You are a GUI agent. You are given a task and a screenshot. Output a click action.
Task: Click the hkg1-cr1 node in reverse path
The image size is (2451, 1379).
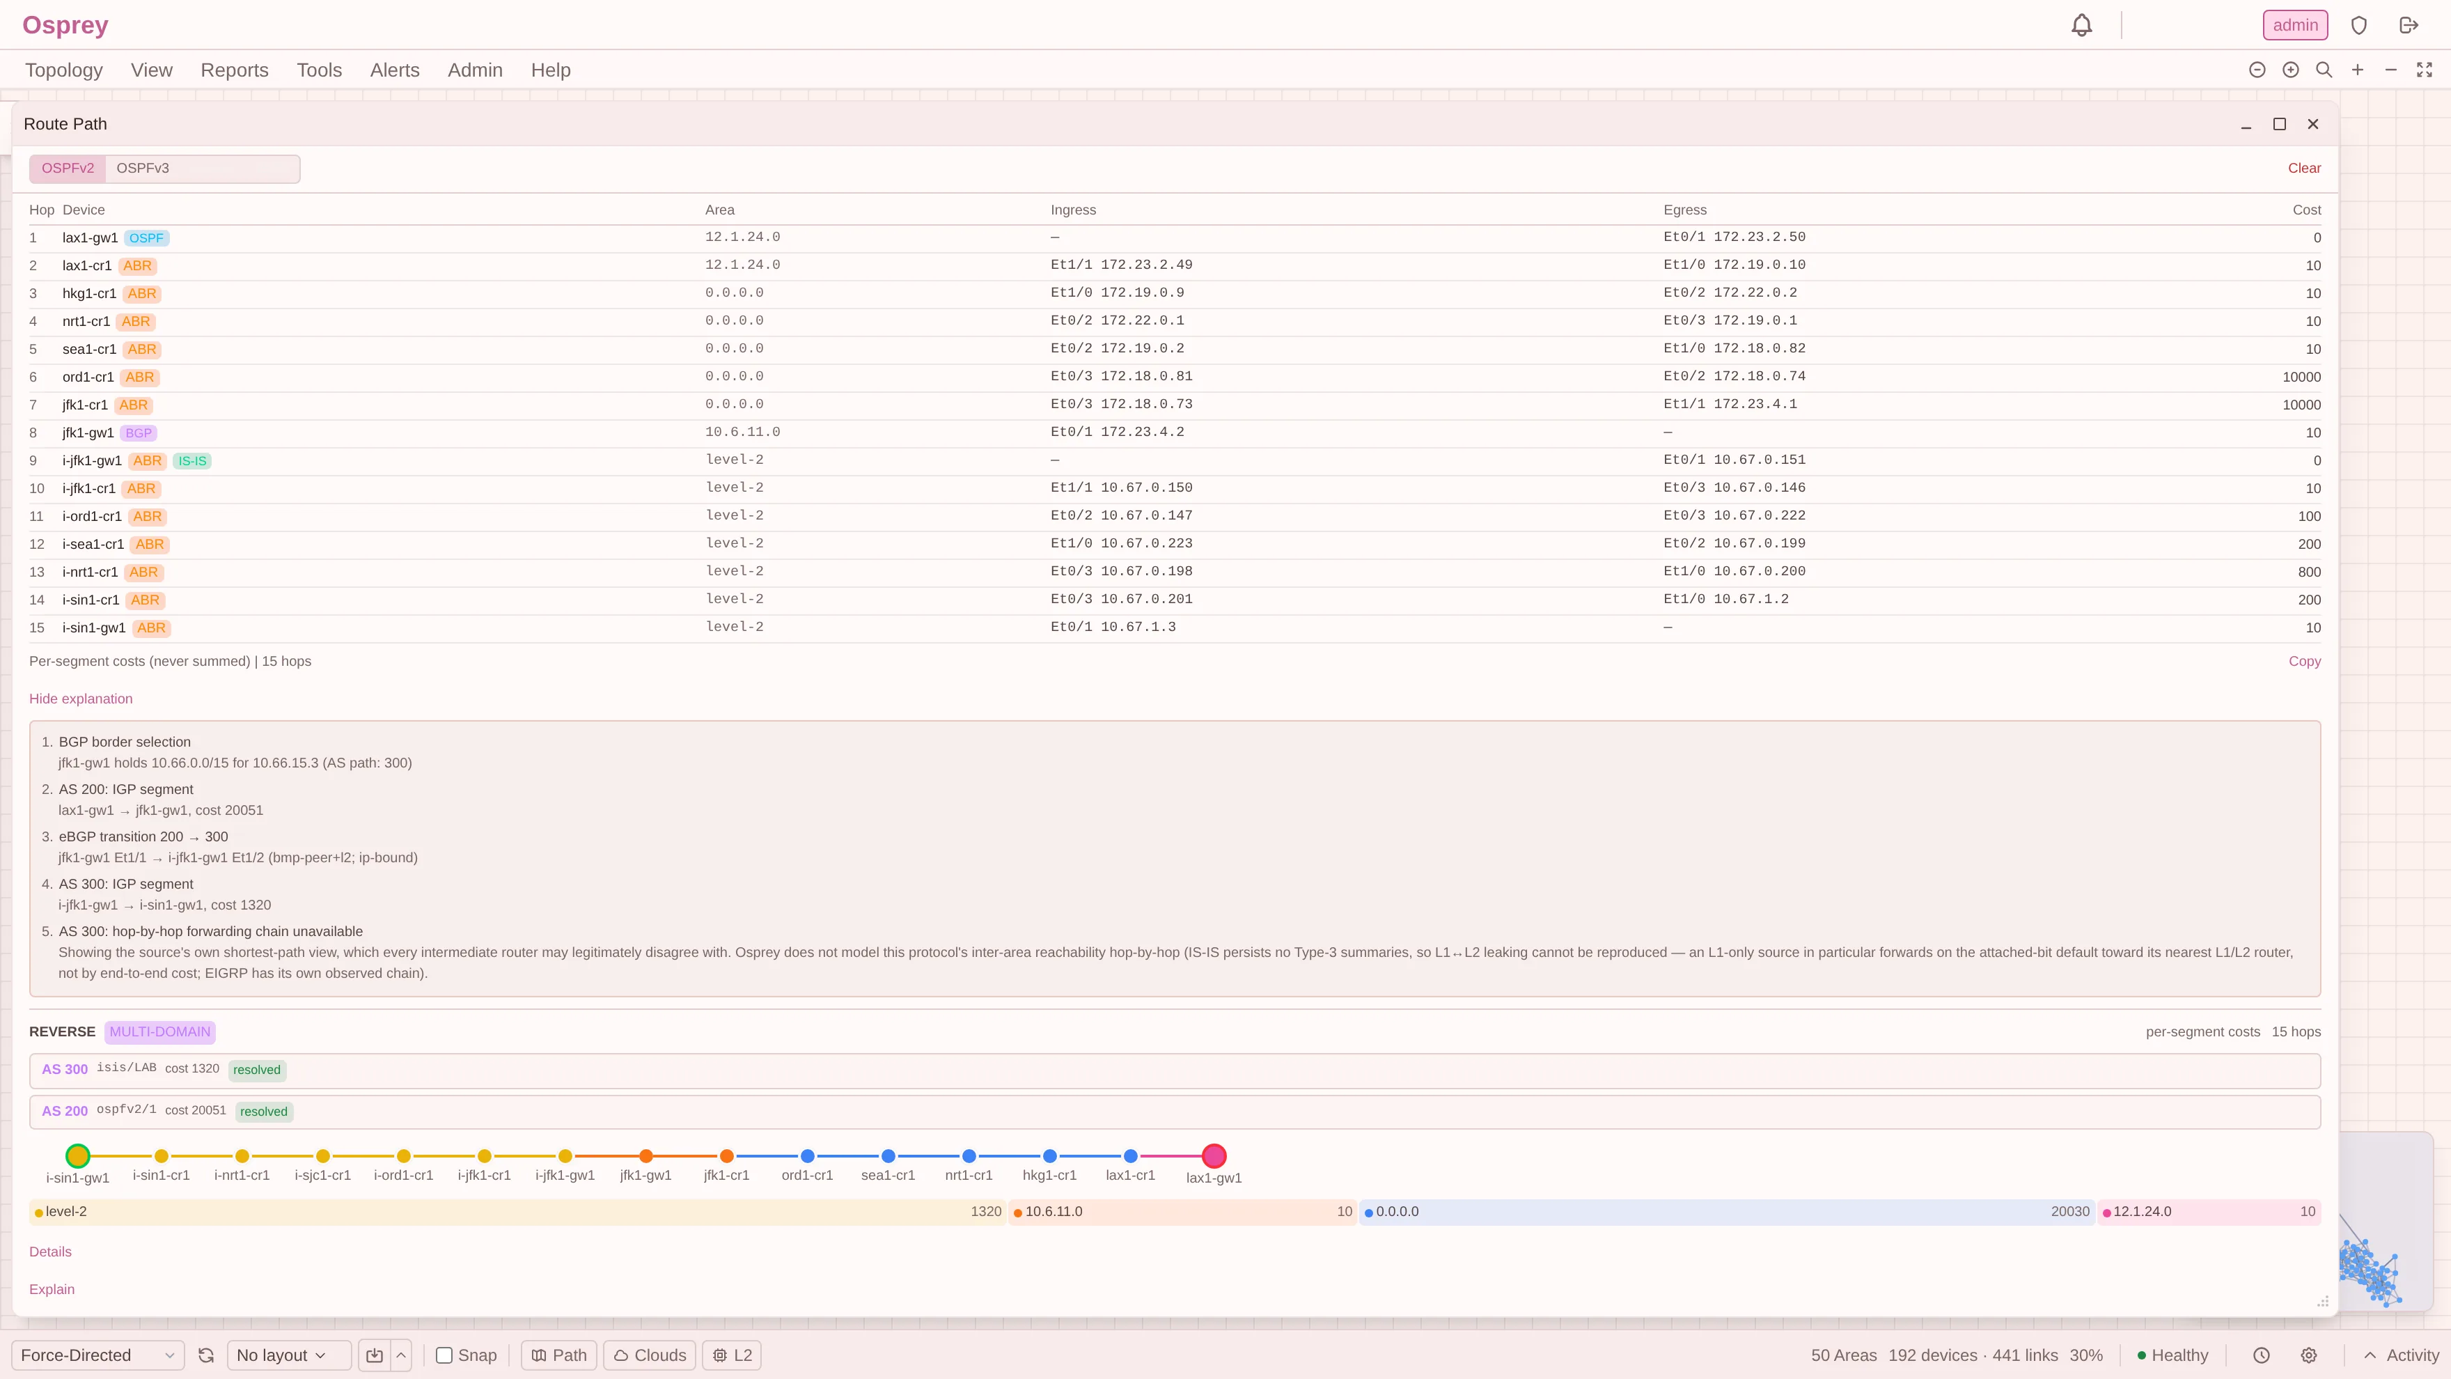[x=1049, y=1155]
